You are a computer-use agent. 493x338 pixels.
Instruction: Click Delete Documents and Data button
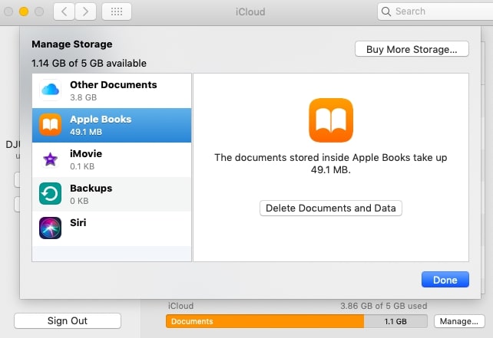point(331,208)
